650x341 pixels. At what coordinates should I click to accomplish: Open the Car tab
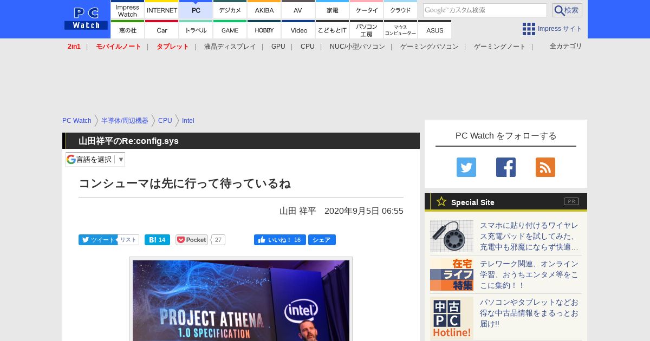pos(162,30)
